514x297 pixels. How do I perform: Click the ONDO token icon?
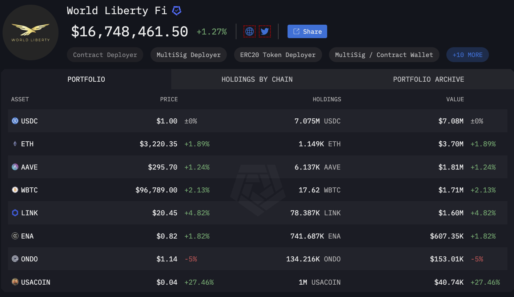pyautogui.click(x=15, y=259)
